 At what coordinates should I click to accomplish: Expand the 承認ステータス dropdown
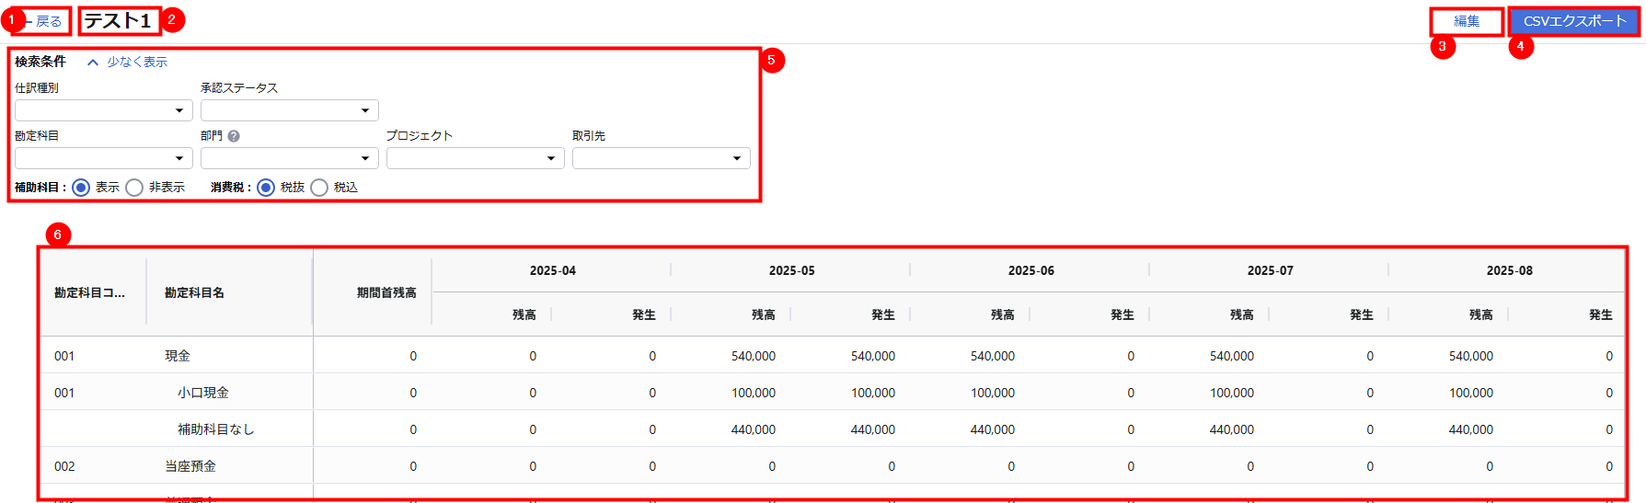click(289, 110)
